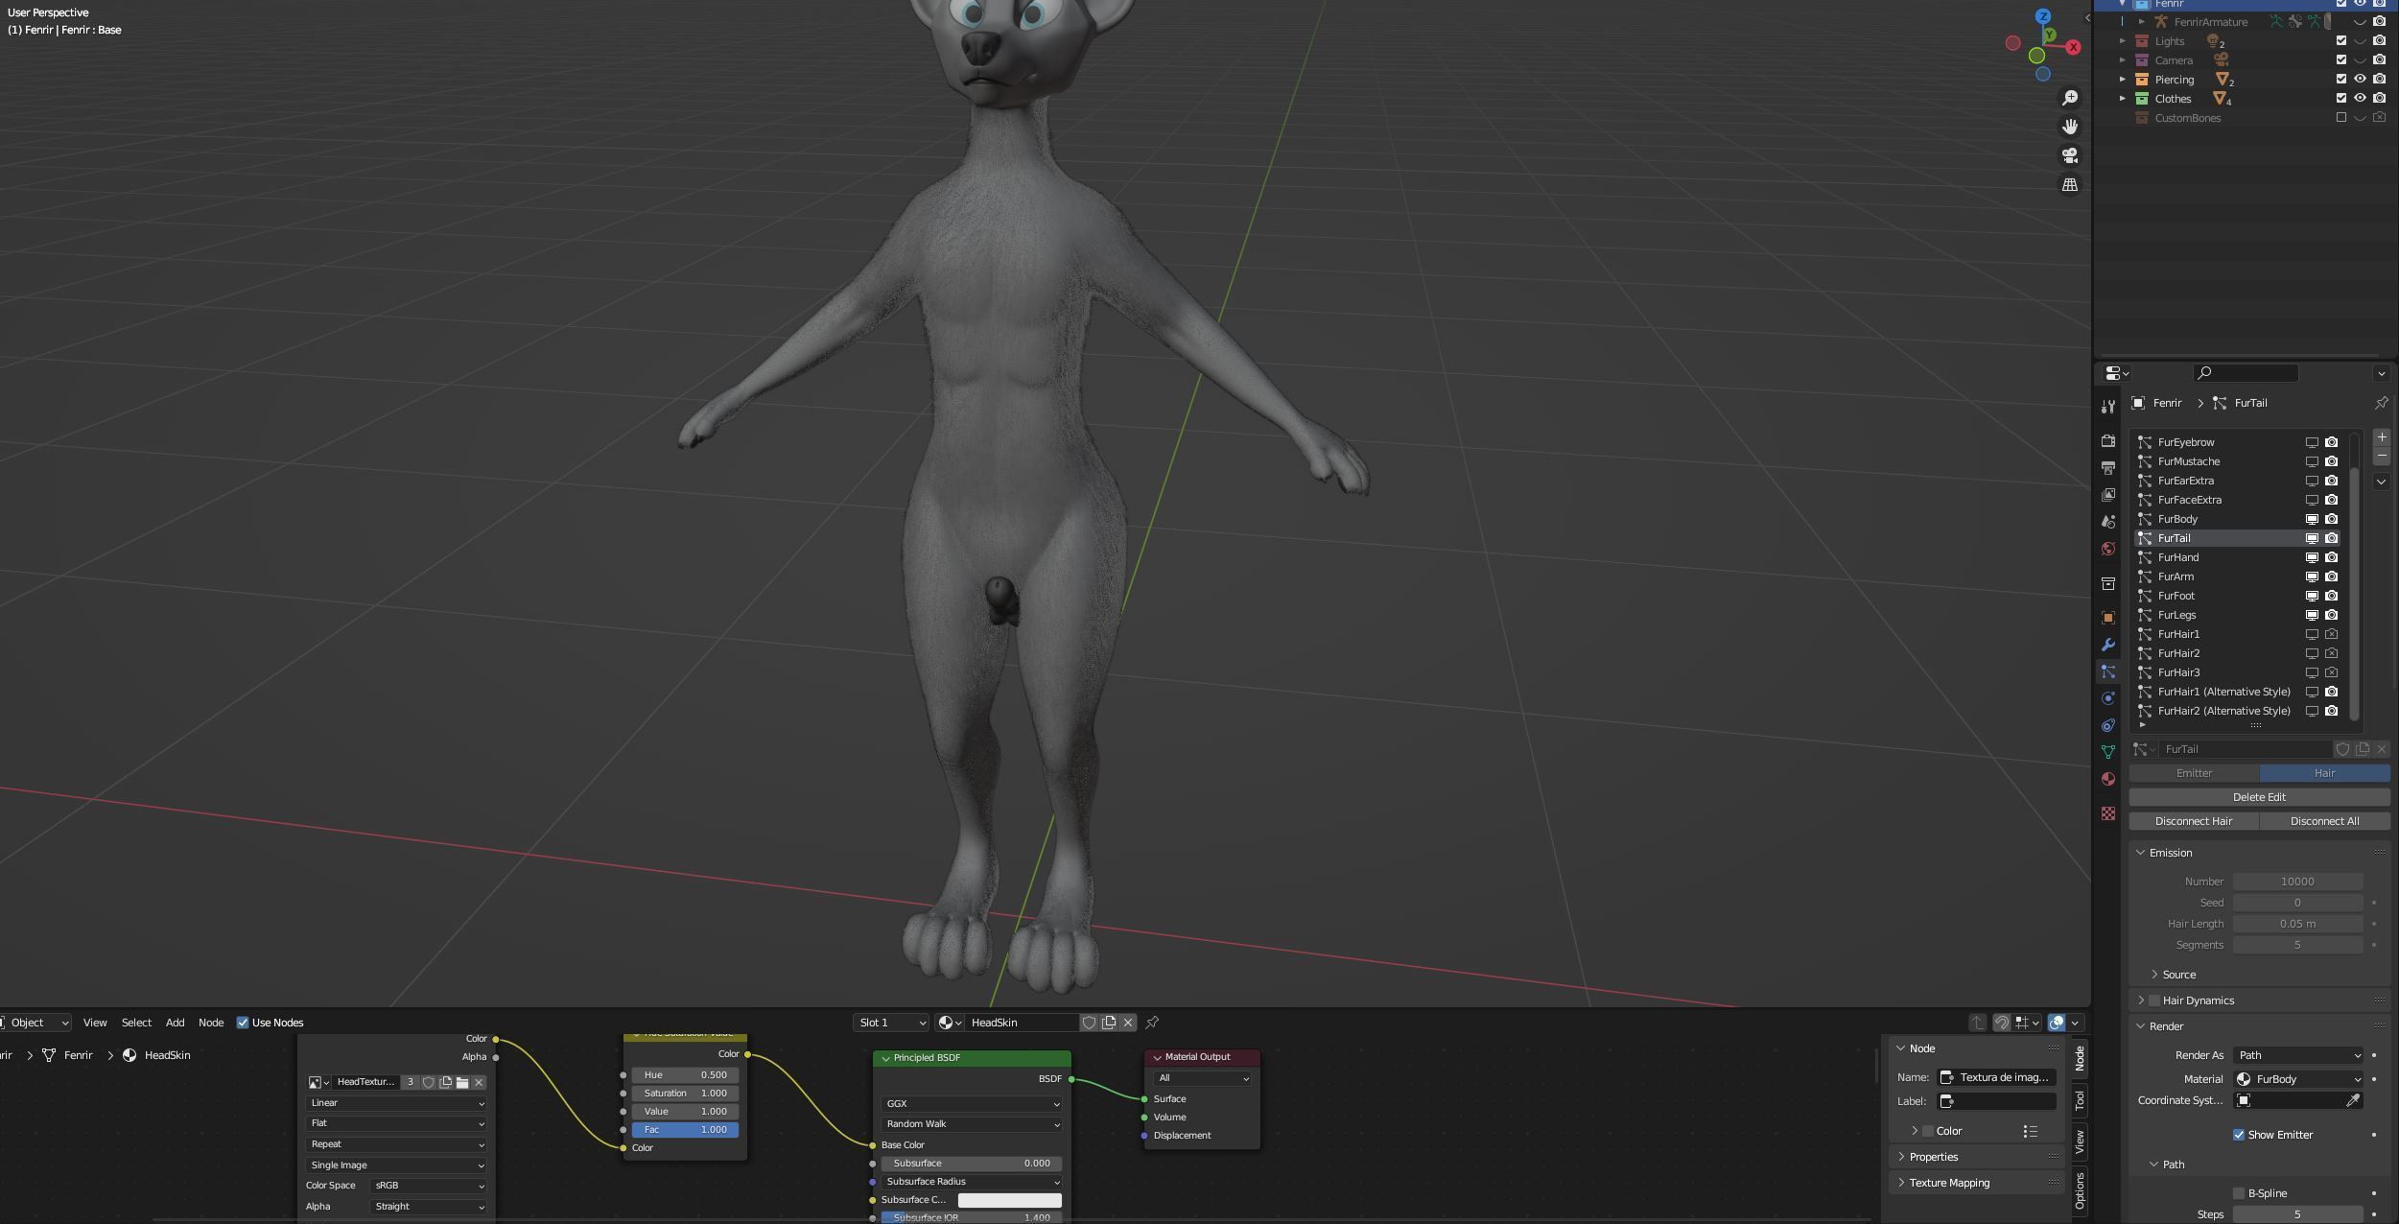Open the World properties tab
Screen dimensions: 2399x1224
click(2107, 549)
